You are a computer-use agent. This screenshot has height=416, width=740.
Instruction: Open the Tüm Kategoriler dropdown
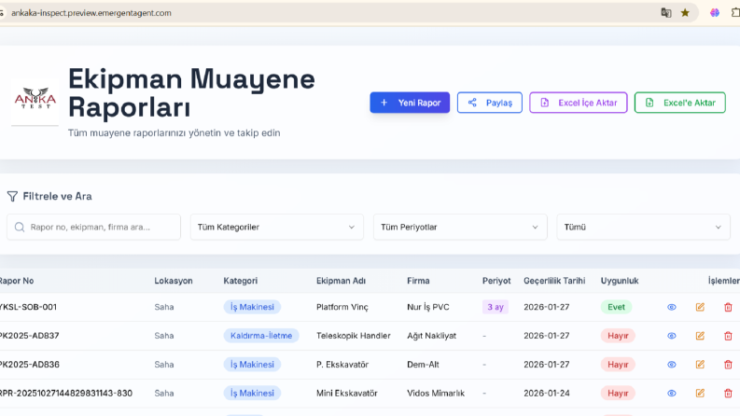pos(276,227)
